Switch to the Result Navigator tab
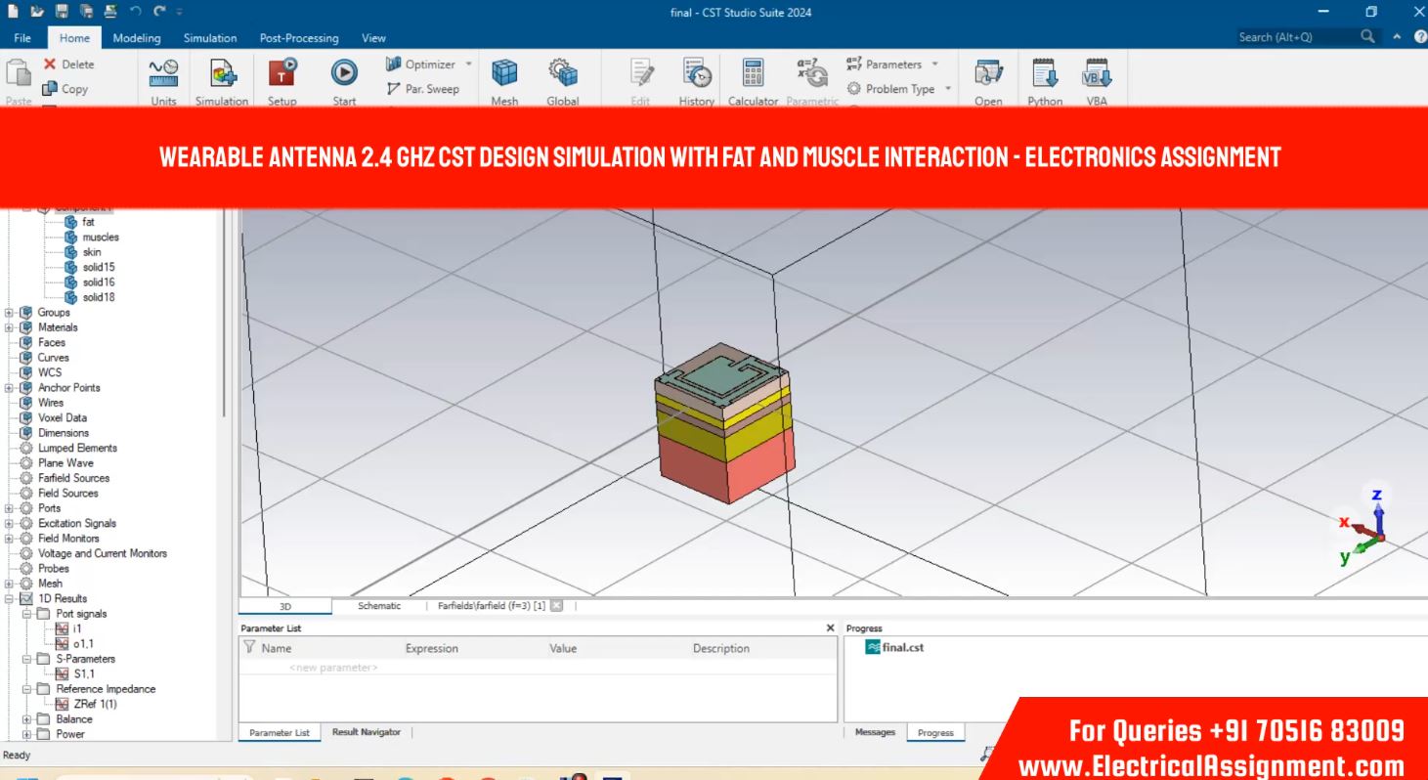Viewport: 1428px width, 780px height. point(366,732)
